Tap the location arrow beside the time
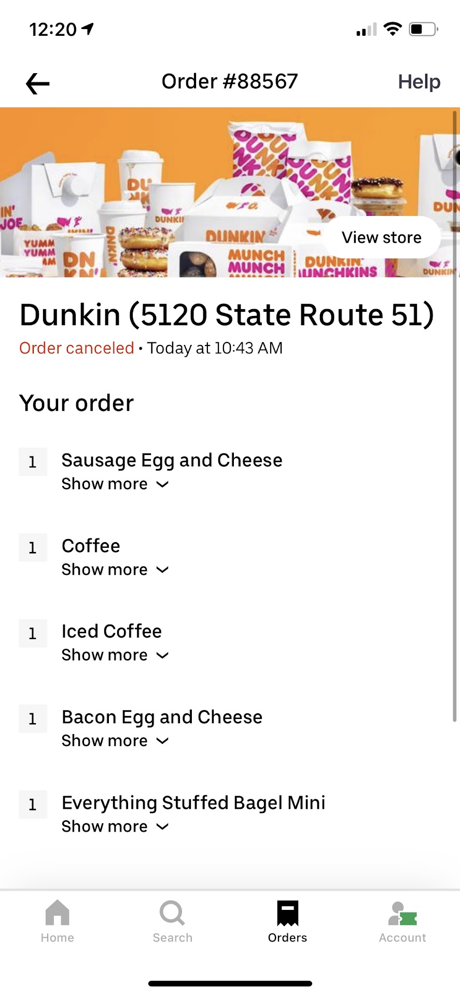 [88, 29]
